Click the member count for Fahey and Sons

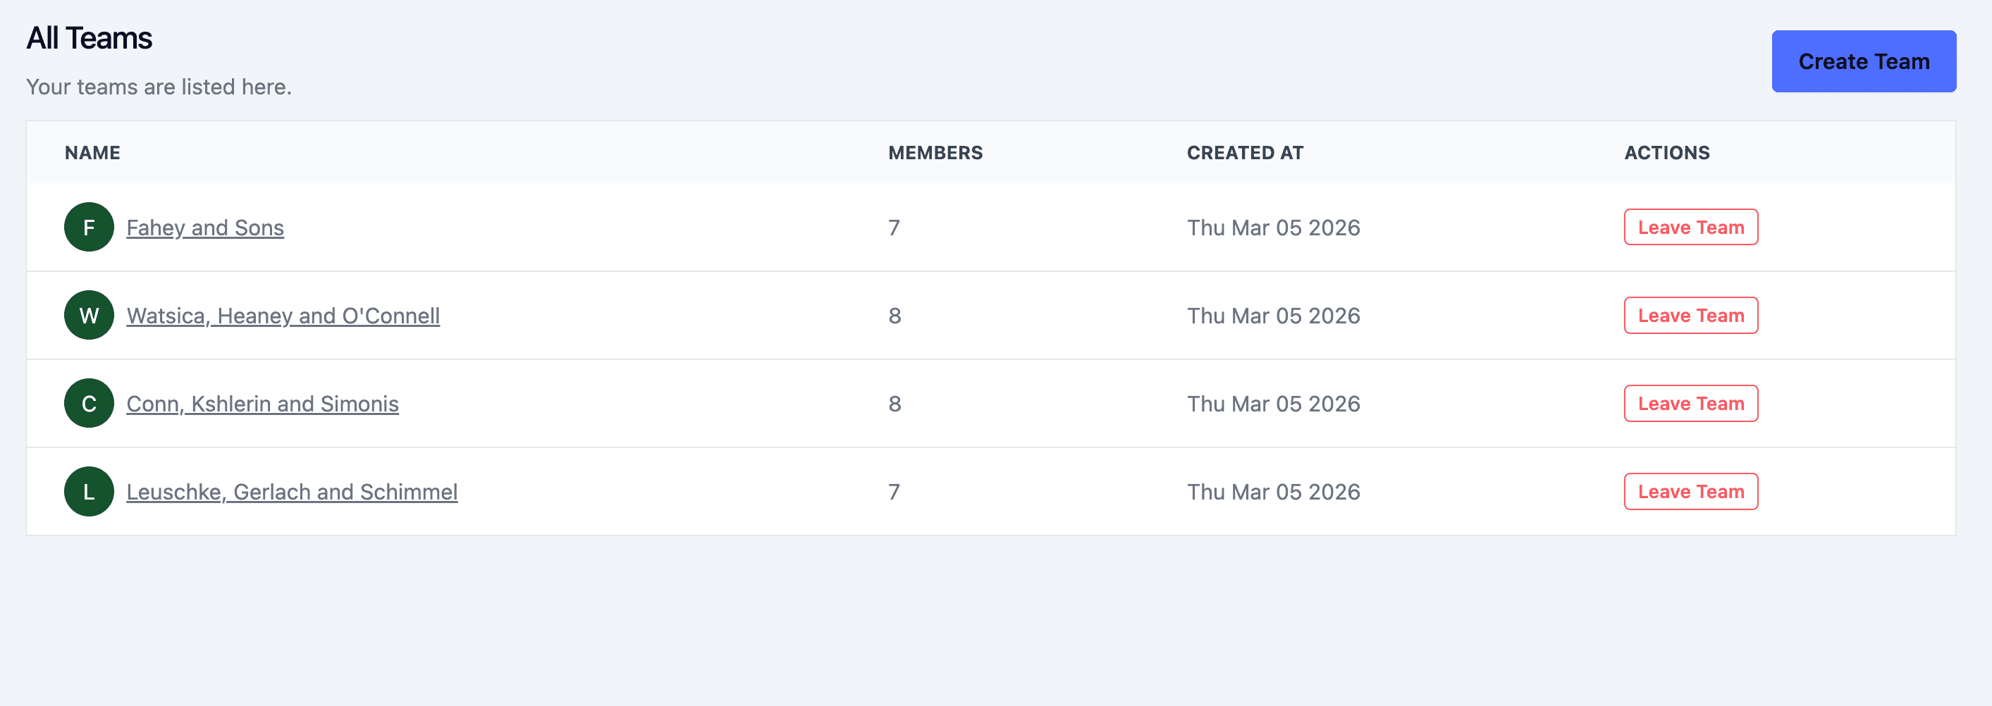coord(894,227)
